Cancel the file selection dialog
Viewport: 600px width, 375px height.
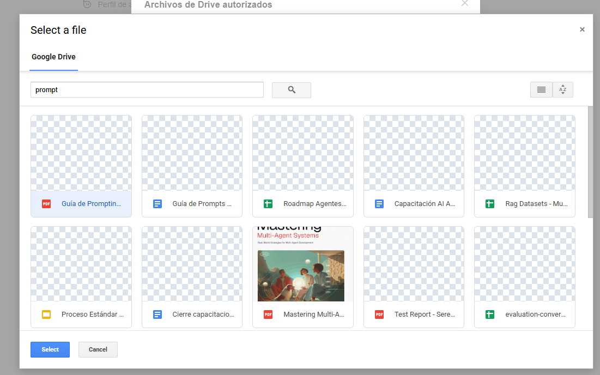pyautogui.click(x=98, y=349)
